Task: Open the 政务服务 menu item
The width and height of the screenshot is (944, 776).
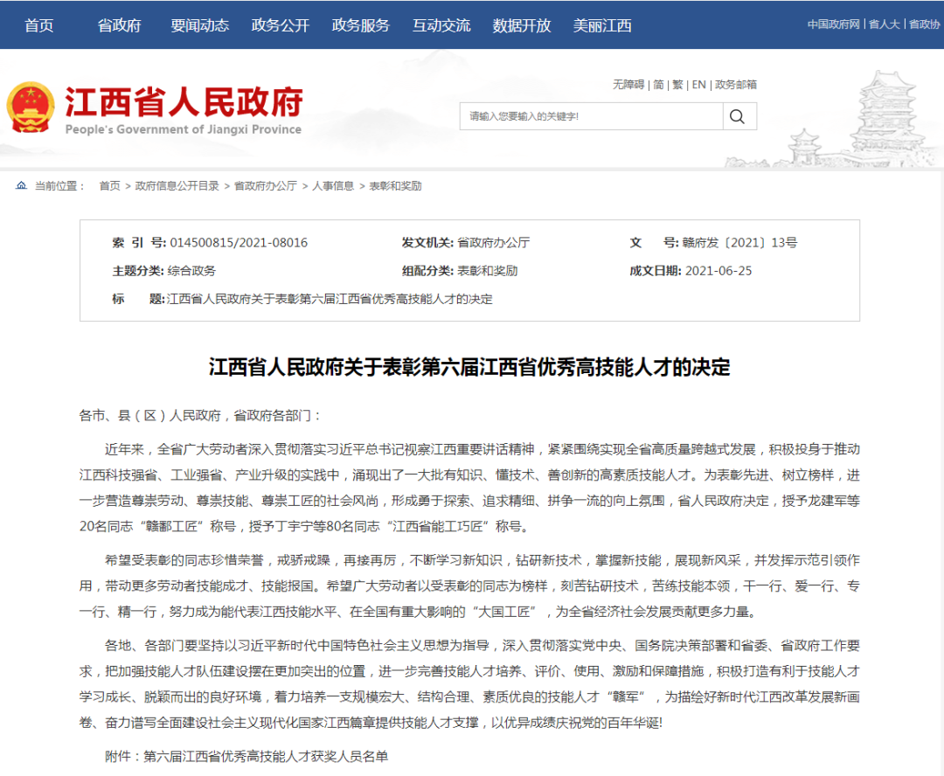Action: [361, 25]
